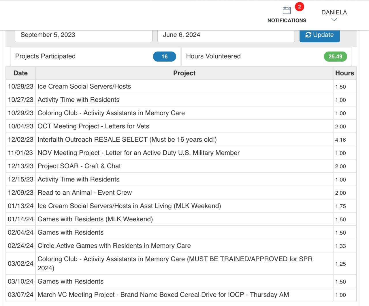The width and height of the screenshot is (369, 306).
Task: Select Project SOAR - Craft & Chat entry
Action: (79, 166)
